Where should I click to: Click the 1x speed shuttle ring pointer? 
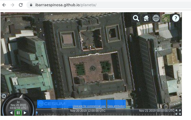(x=21, y=96)
